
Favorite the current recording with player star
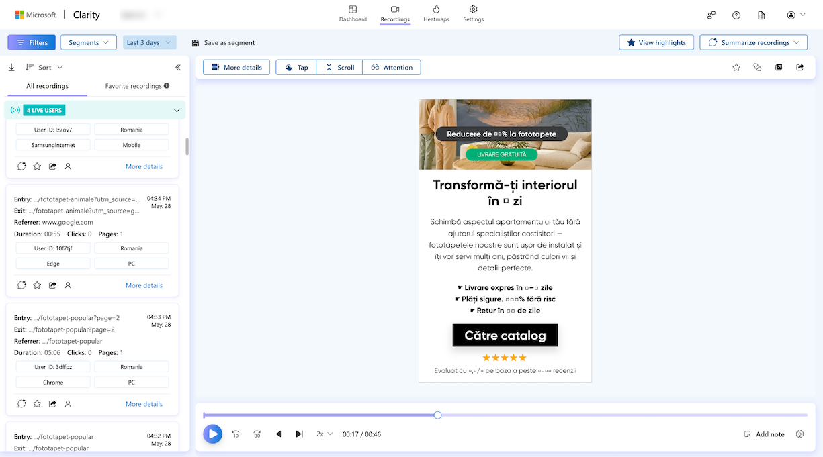click(x=736, y=67)
